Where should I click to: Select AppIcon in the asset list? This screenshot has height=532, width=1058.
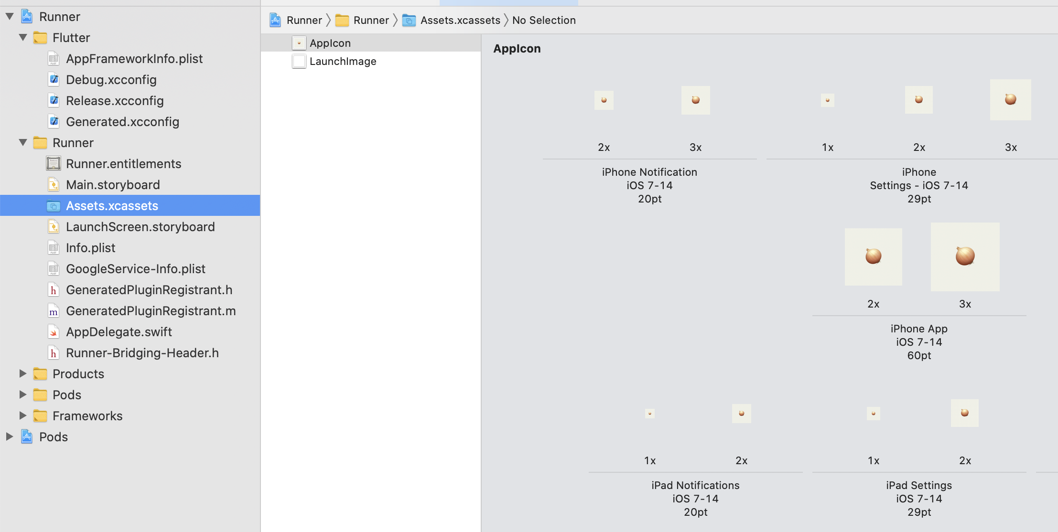click(x=330, y=43)
